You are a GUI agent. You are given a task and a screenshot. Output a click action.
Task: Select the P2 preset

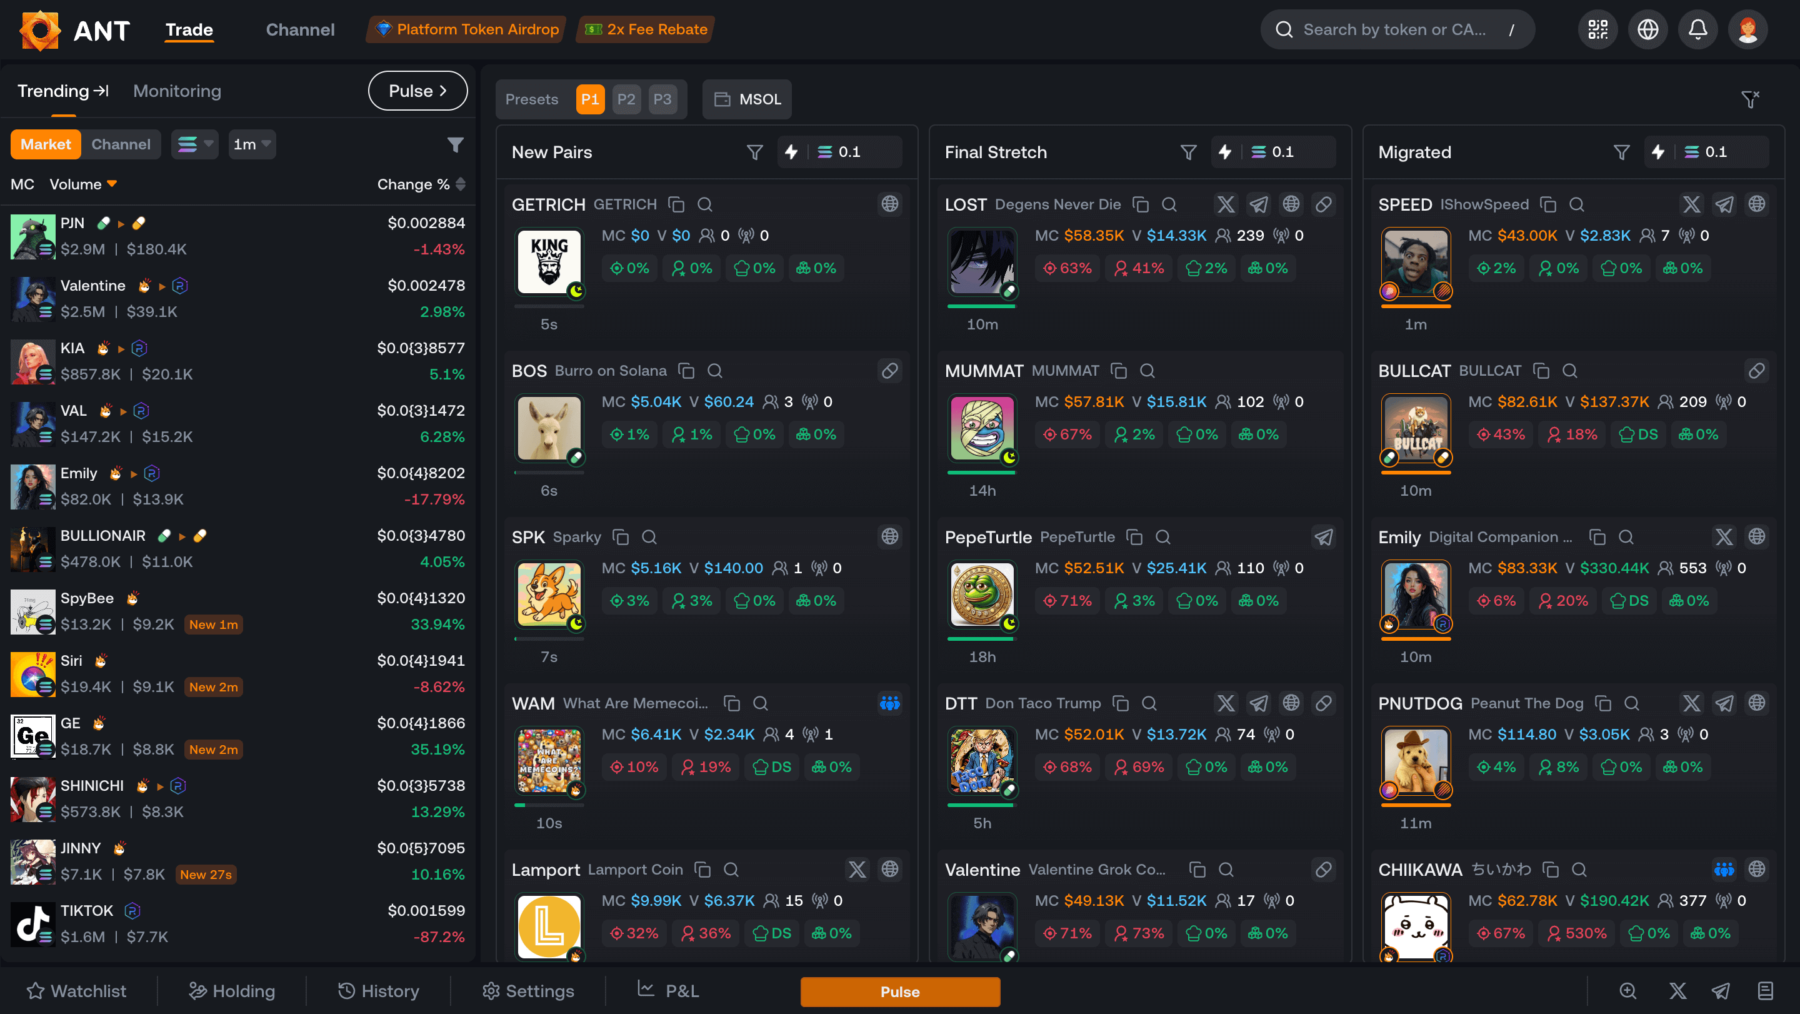[626, 99]
